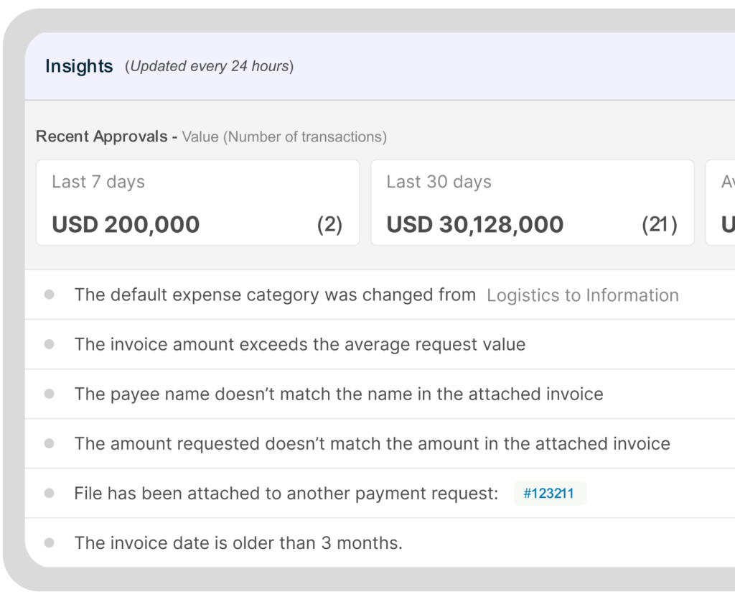Open the invoice date older than 3 months row
The width and height of the screenshot is (735, 592).
click(x=238, y=542)
